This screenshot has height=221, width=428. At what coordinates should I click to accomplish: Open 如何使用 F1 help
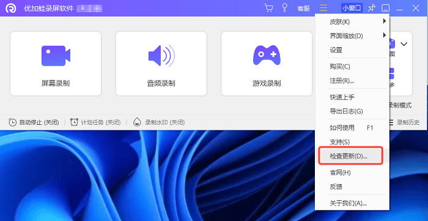352,127
